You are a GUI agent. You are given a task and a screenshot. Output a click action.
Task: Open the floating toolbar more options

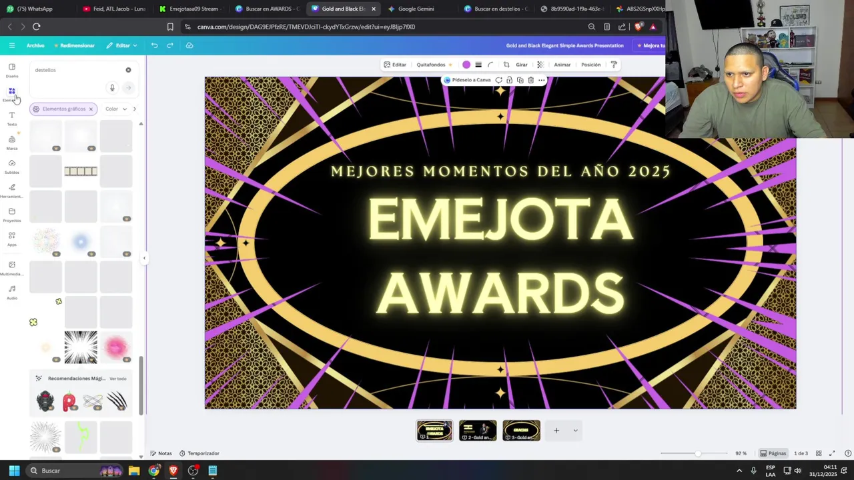(x=542, y=80)
